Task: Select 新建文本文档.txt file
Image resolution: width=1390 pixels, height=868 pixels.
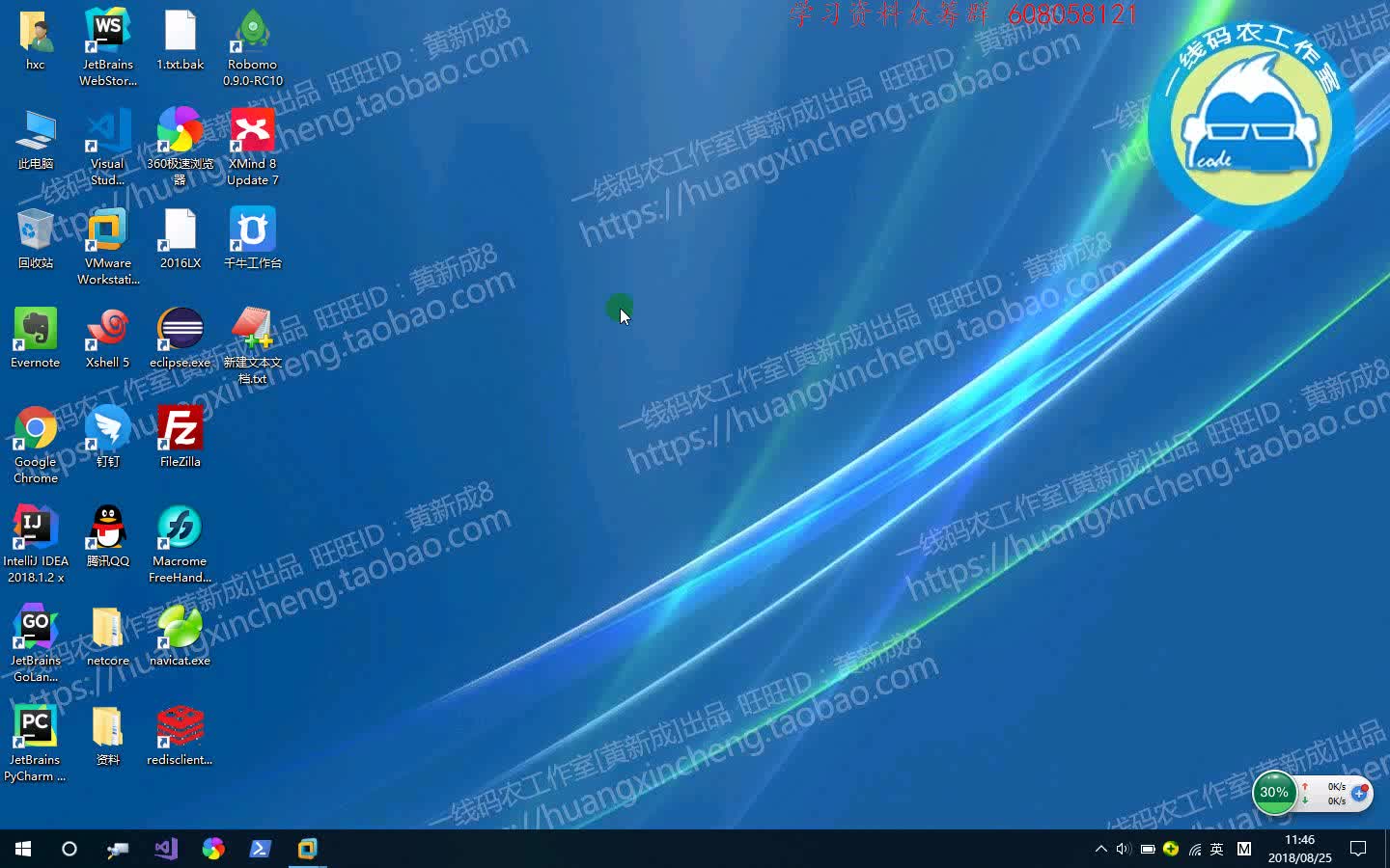Action: point(253,345)
